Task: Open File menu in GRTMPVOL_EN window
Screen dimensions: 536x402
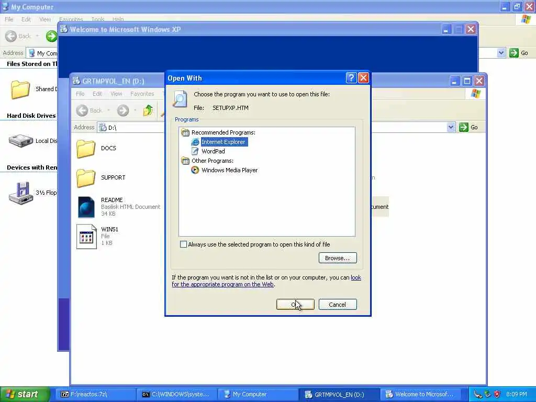Action: tap(80, 94)
